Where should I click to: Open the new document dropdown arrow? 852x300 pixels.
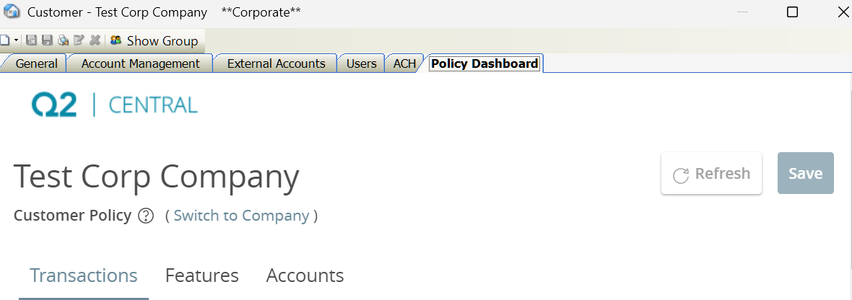16,40
